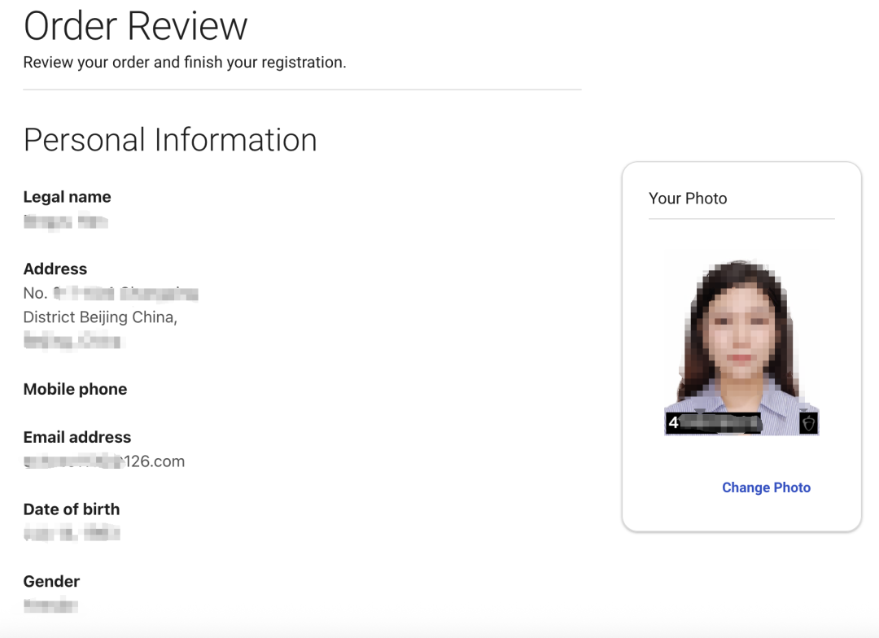This screenshot has width=879, height=638.
Task: Click the blurred date of birth value
Action: [x=72, y=534]
